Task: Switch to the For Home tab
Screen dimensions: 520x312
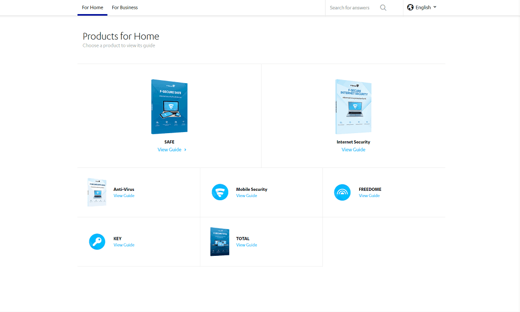Action: (x=93, y=8)
